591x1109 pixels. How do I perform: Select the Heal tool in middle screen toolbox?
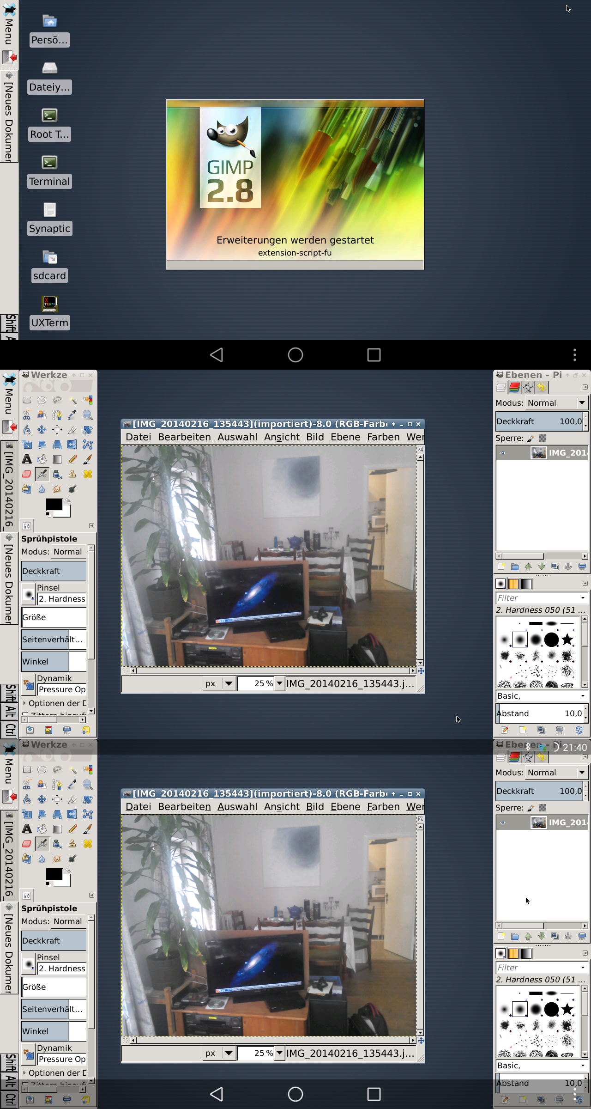[x=88, y=474]
